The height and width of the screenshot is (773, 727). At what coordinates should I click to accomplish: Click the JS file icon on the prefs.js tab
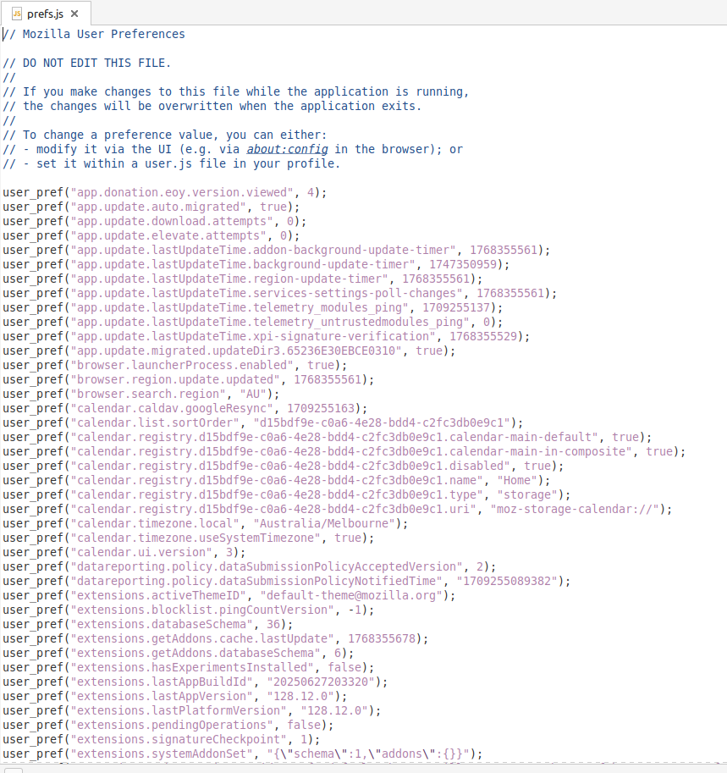(x=16, y=14)
